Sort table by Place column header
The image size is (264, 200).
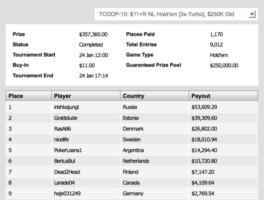pos(29,96)
